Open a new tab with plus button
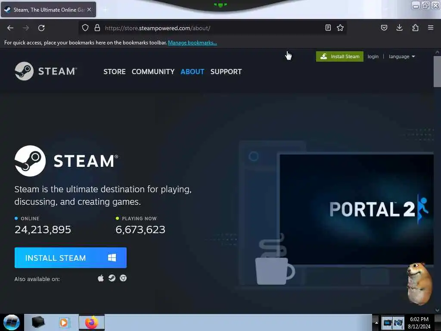441x331 pixels. [x=105, y=10]
